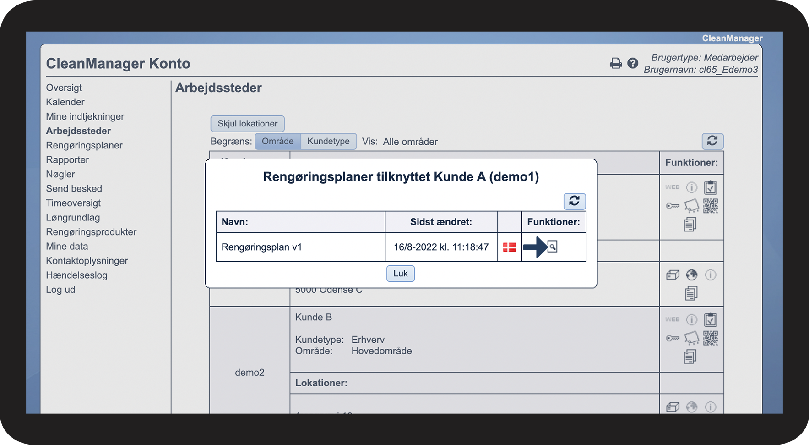
Task: Open QR code for Kunde B
Action: (710, 338)
